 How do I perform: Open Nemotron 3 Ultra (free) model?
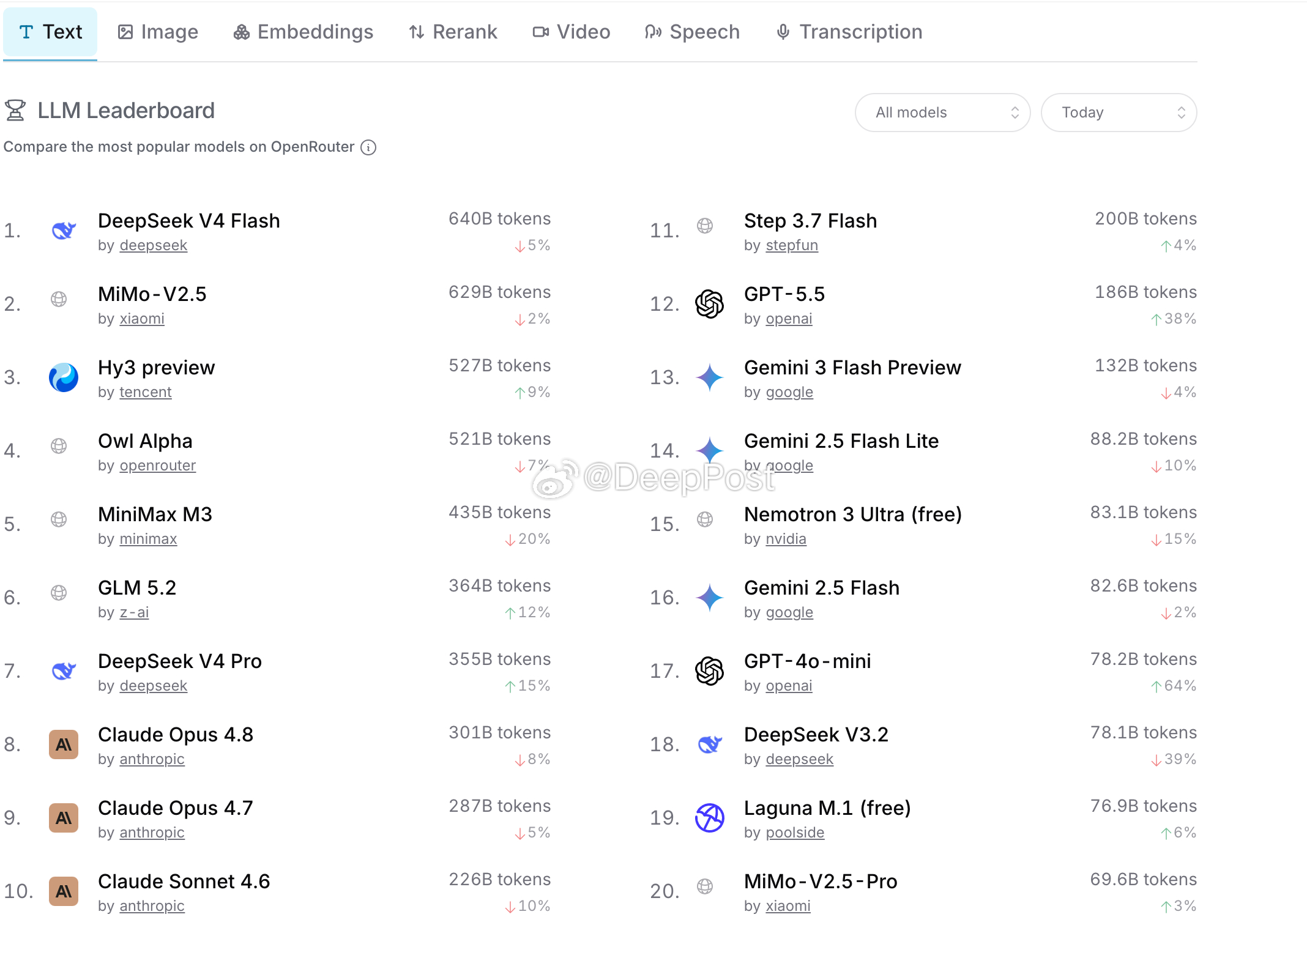tap(853, 514)
